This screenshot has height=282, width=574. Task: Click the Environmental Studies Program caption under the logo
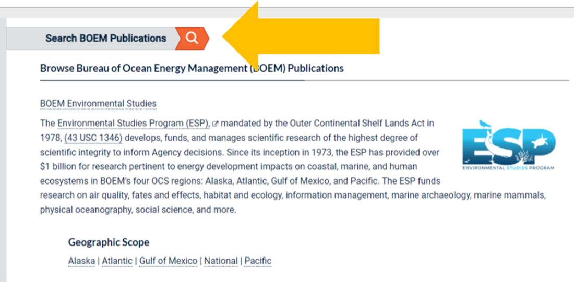point(509,168)
